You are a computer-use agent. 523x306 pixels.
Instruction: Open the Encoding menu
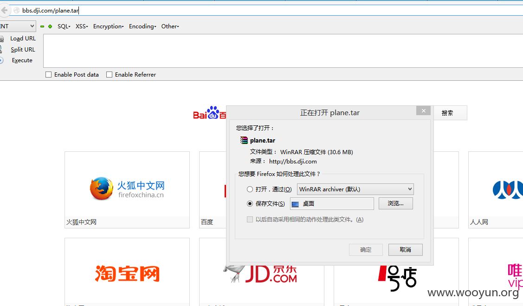(x=142, y=26)
